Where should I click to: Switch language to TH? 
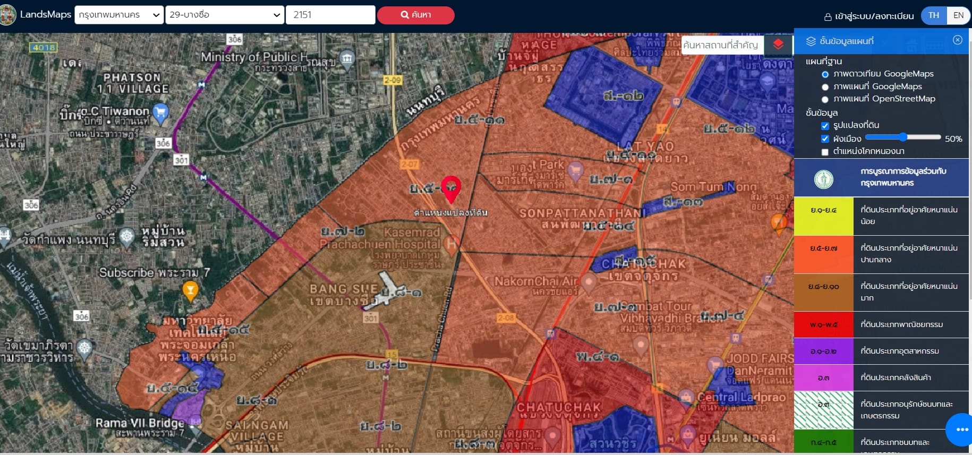tap(934, 15)
